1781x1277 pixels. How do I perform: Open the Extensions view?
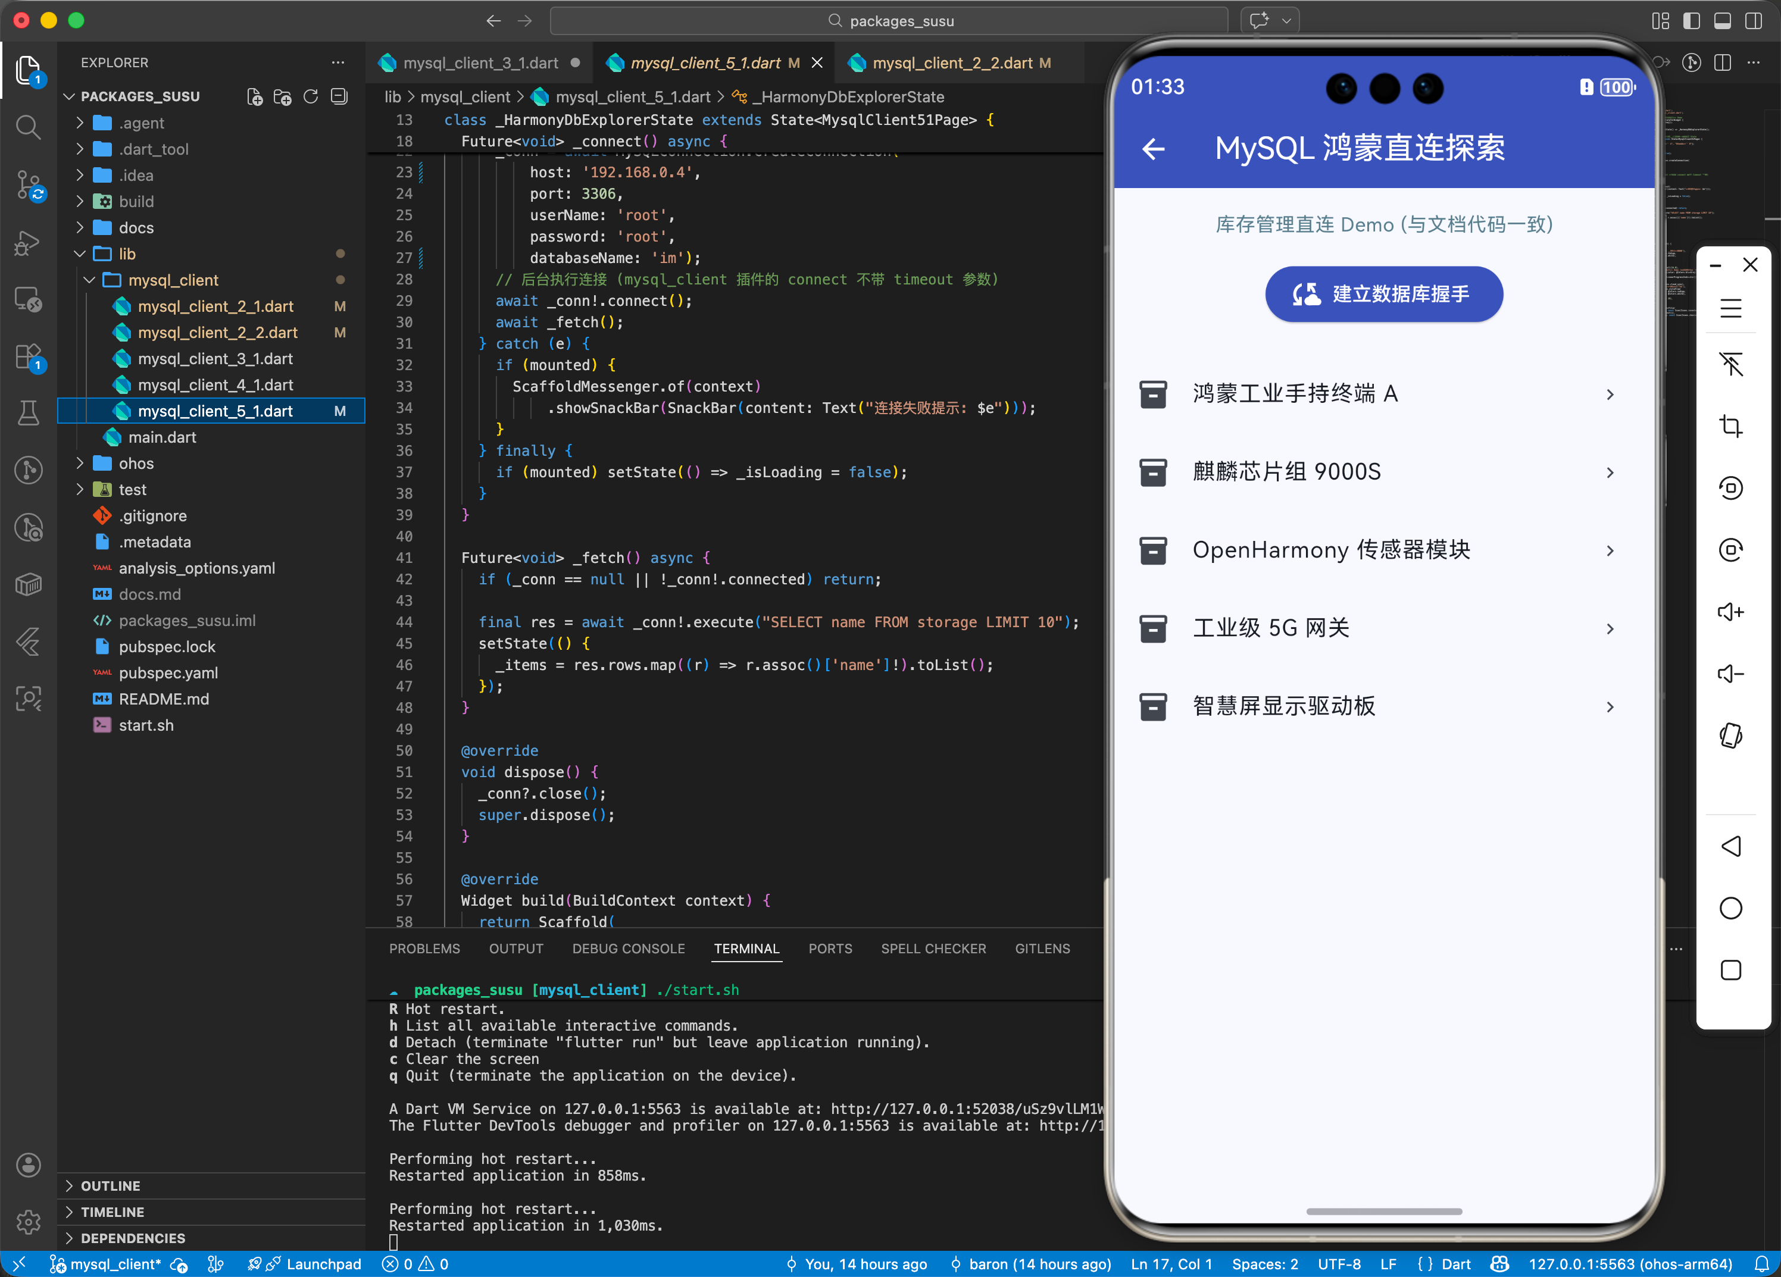pos(28,357)
